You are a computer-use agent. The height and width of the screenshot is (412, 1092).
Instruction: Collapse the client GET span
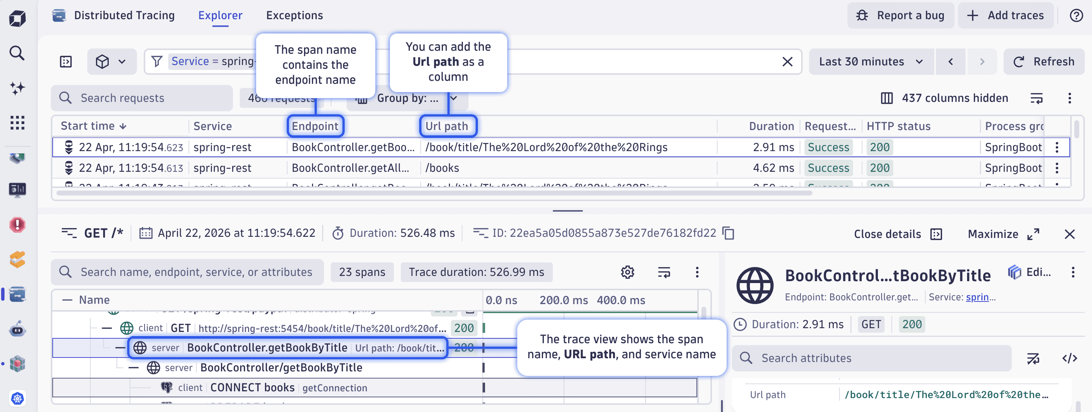click(107, 328)
